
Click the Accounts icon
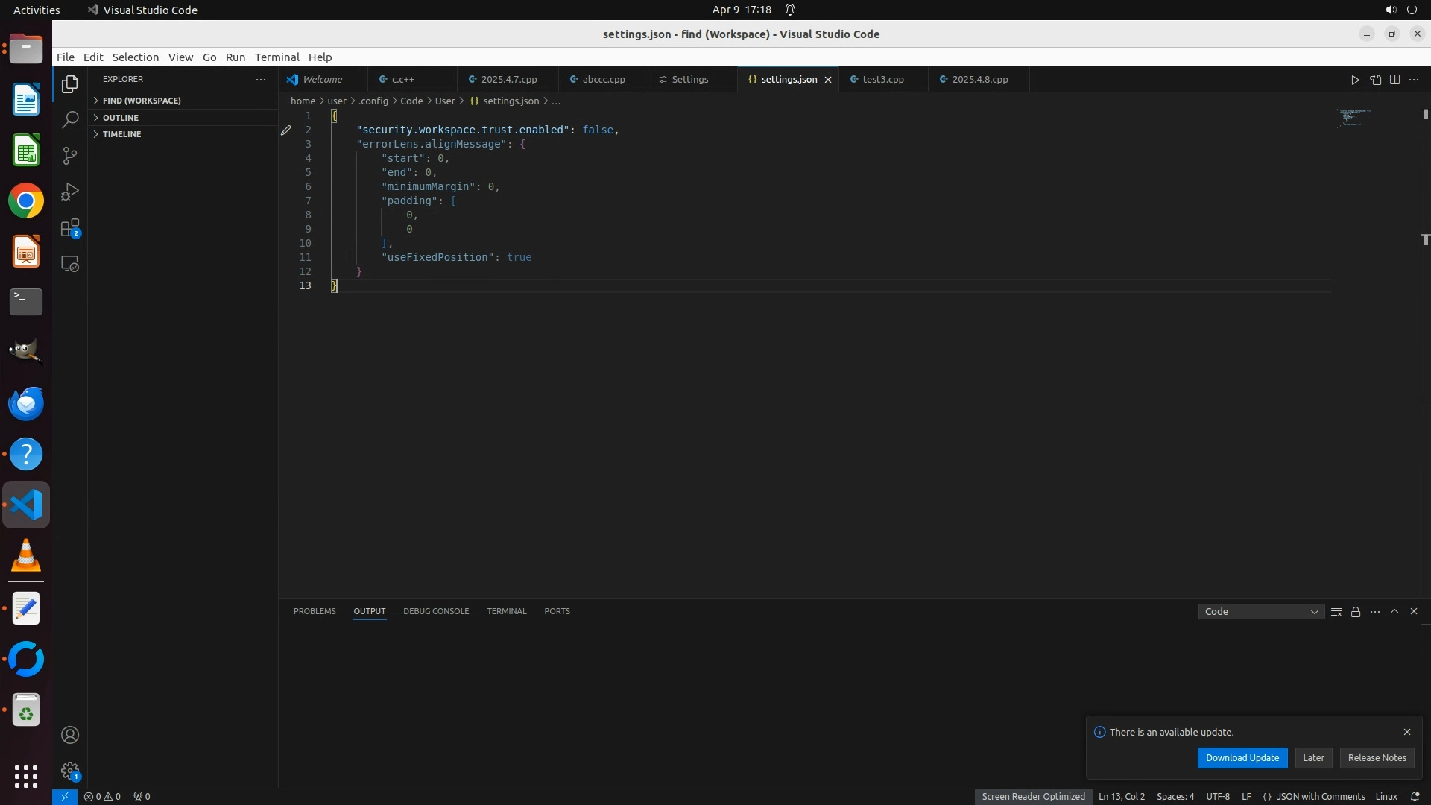[70, 735]
